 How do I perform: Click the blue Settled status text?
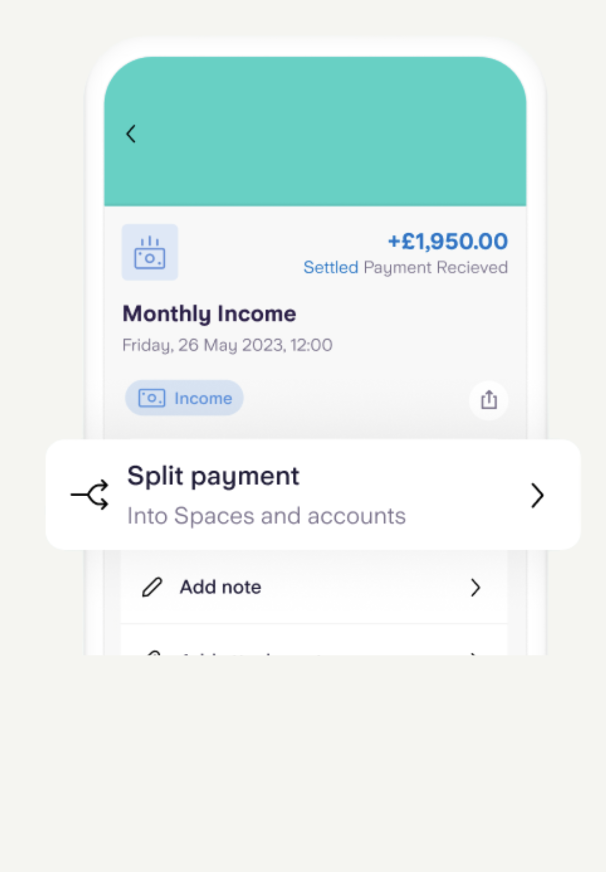point(331,268)
